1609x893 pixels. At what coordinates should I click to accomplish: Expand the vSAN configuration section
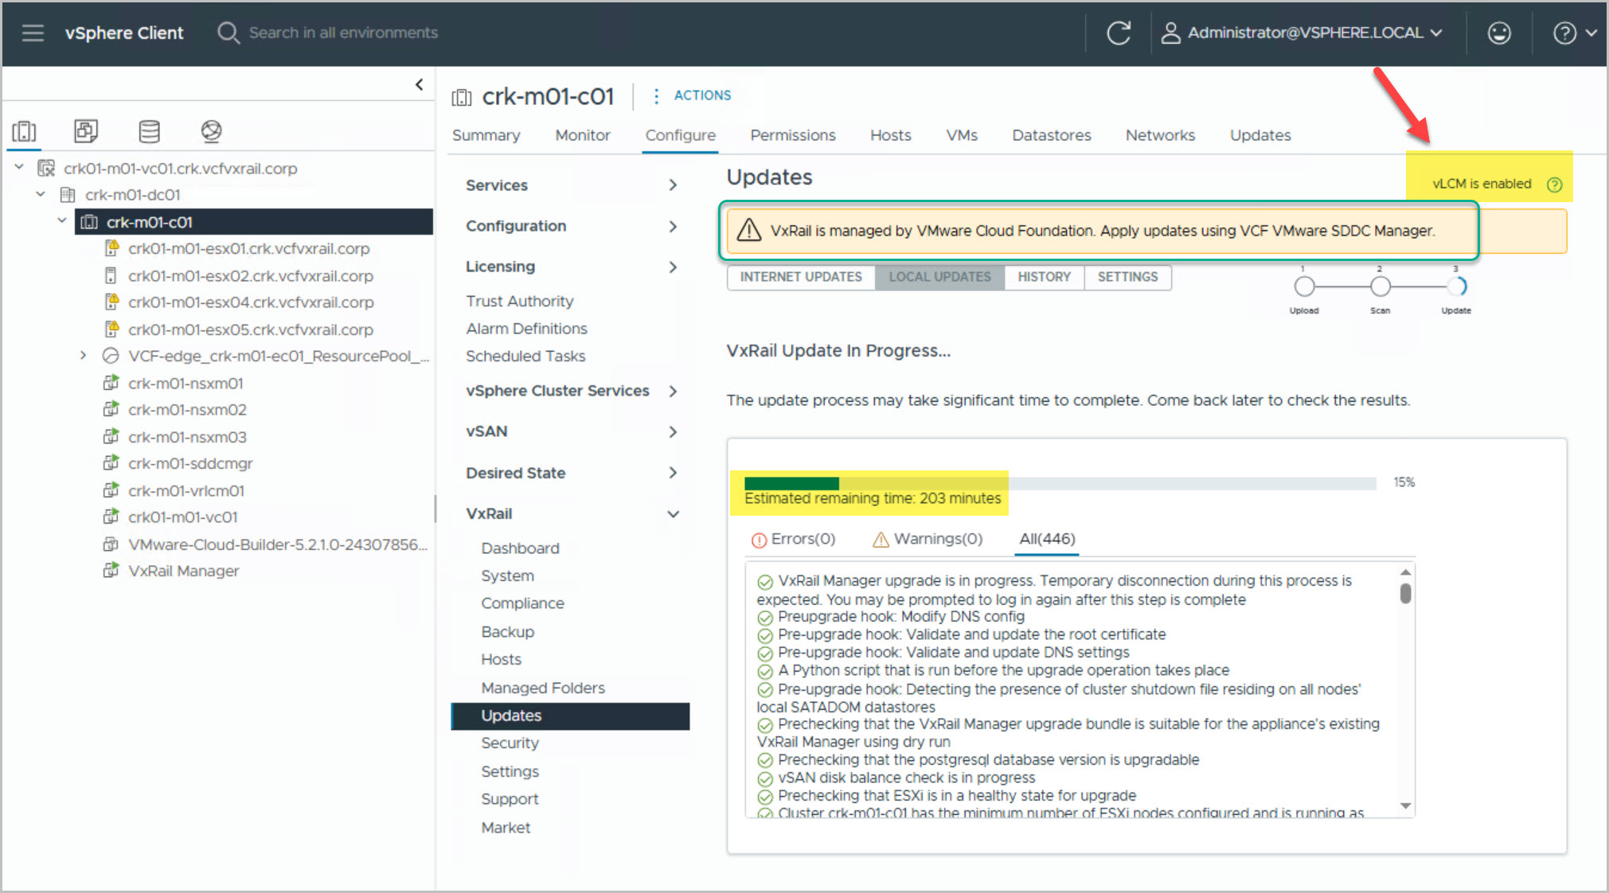click(x=673, y=432)
